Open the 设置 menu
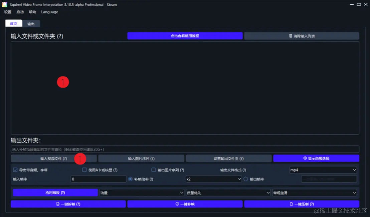The width and height of the screenshot is (370, 217). click(x=8, y=12)
